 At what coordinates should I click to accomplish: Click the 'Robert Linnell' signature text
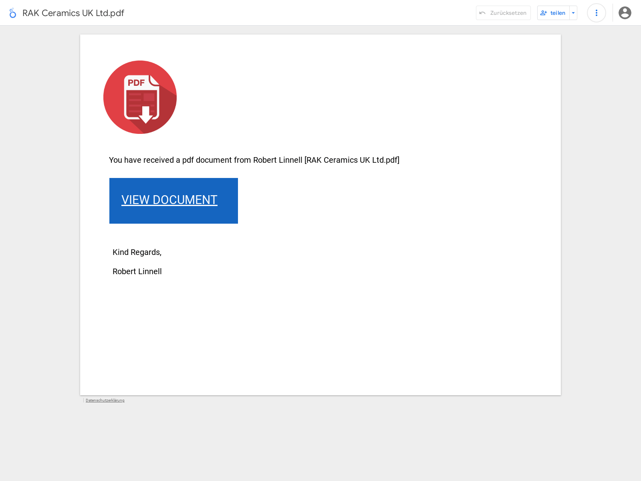[x=137, y=271]
